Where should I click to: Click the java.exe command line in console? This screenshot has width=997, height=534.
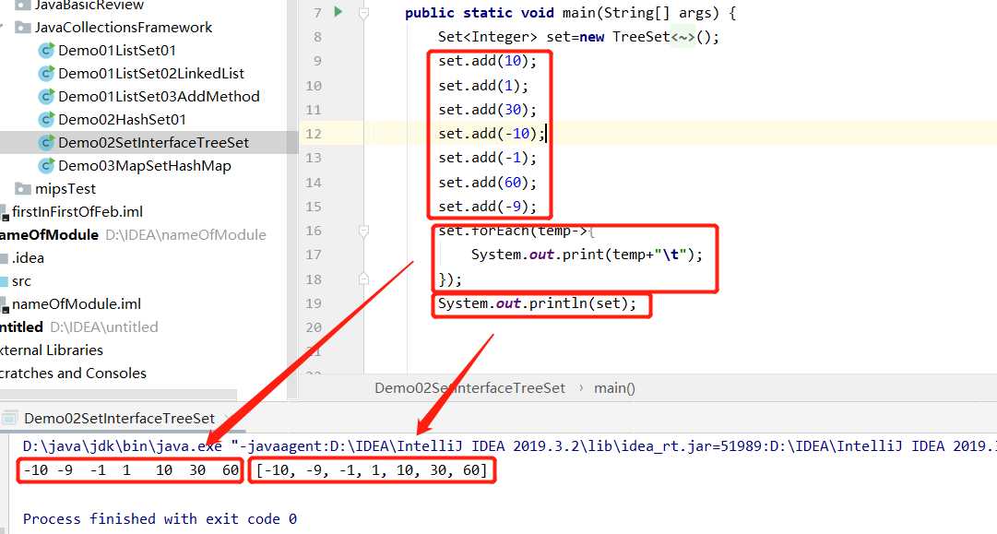click(x=509, y=446)
